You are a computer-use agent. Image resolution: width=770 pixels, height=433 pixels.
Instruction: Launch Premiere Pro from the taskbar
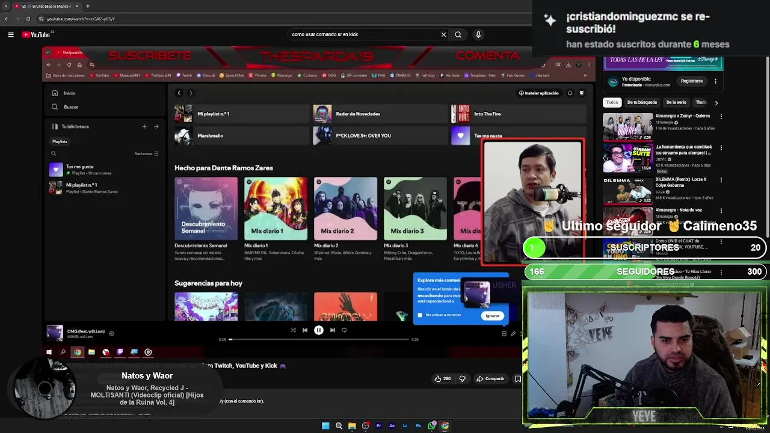(378, 426)
